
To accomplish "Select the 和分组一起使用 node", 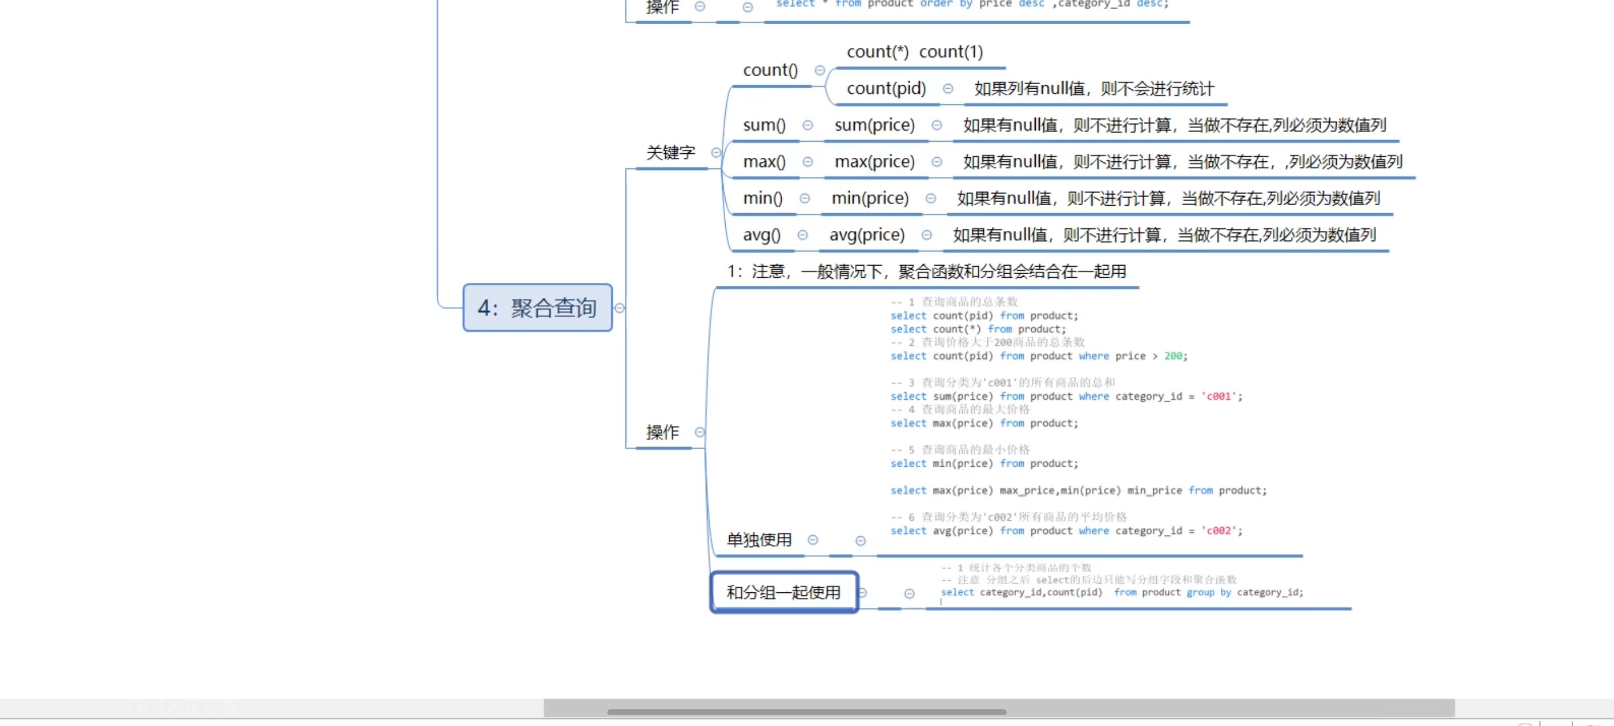I will tap(783, 592).
